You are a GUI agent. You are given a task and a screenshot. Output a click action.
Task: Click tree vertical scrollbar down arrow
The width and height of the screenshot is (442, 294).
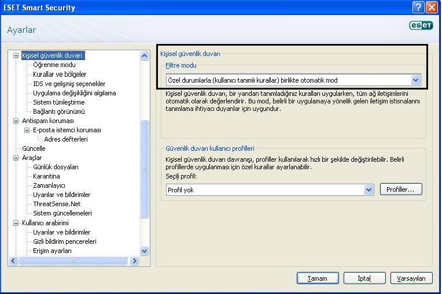[144, 251]
